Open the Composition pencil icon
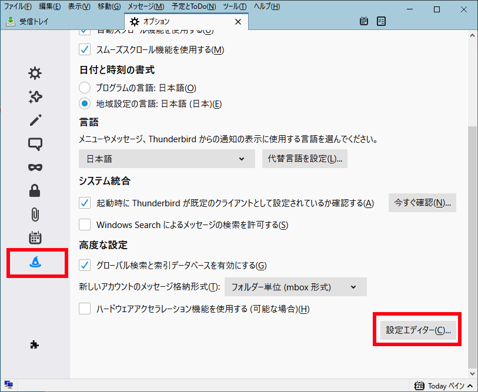478x392 pixels. pyautogui.click(x=35, y=120)
